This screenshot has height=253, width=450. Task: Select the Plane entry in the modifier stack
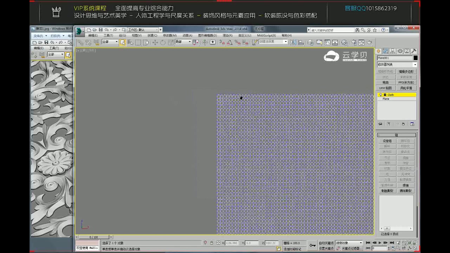[386, 99]
